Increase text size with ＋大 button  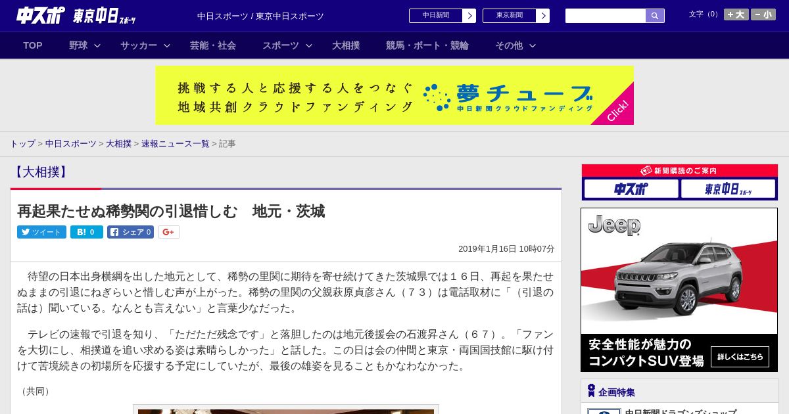point(736,14)
